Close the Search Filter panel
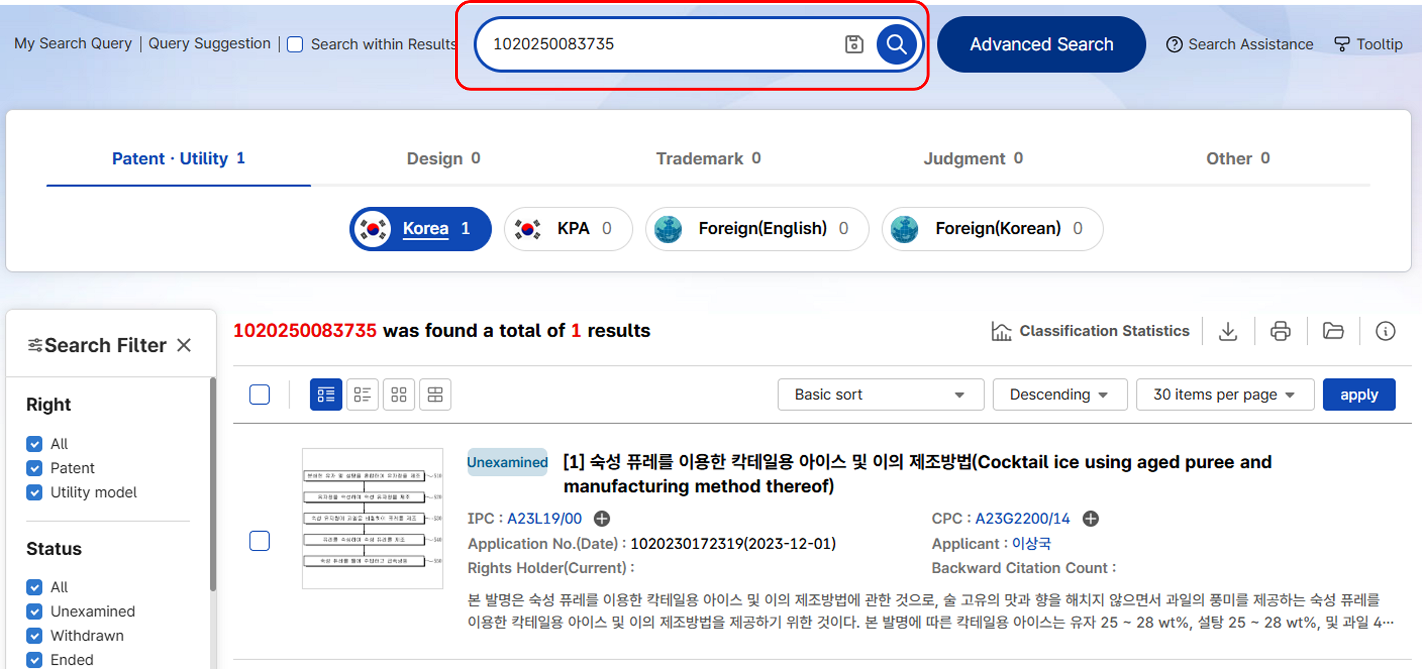 (x=184, y=345)
